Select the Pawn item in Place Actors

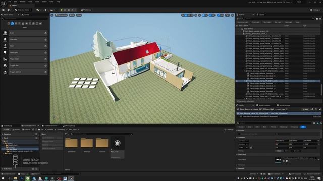pos(28,46)
